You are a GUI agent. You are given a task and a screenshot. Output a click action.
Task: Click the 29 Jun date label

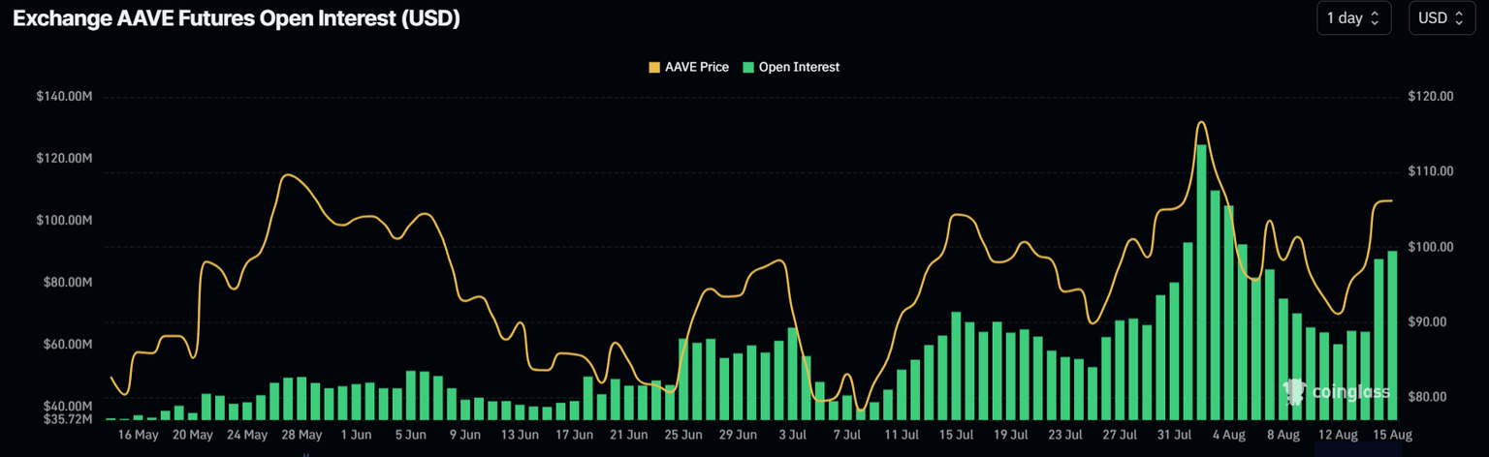[737, 436]
